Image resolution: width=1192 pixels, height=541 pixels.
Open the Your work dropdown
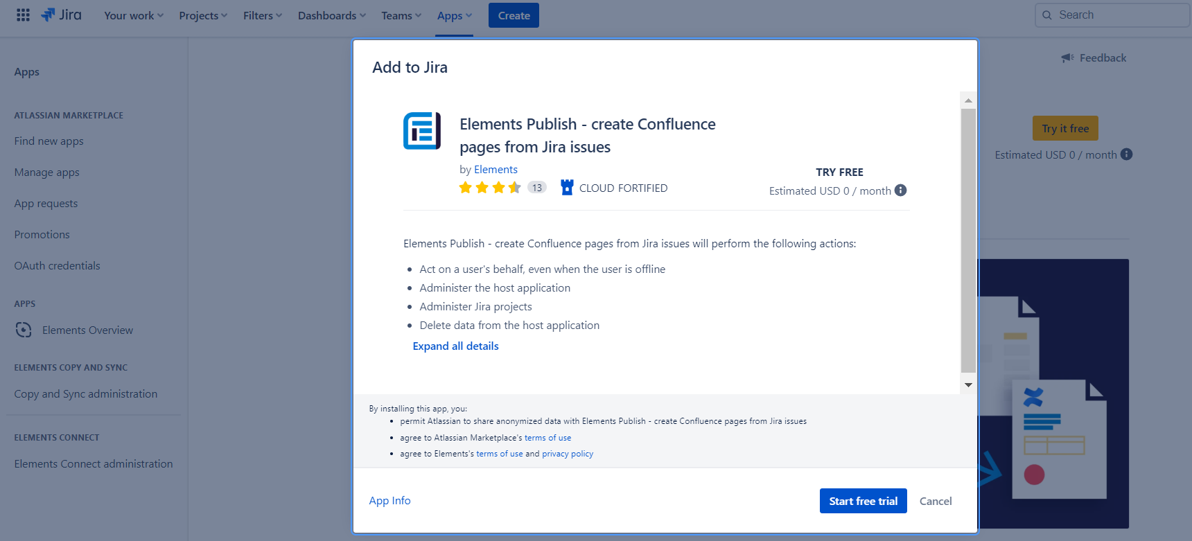134,15
